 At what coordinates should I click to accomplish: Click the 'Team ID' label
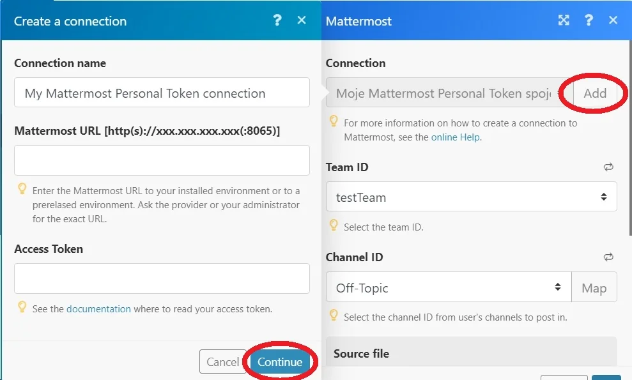pyautogui.click(x=346, y=167)
